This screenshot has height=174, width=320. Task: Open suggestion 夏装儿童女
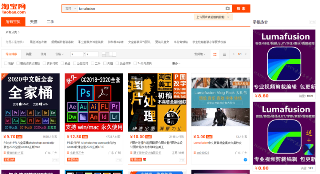[x=162, y=42]
